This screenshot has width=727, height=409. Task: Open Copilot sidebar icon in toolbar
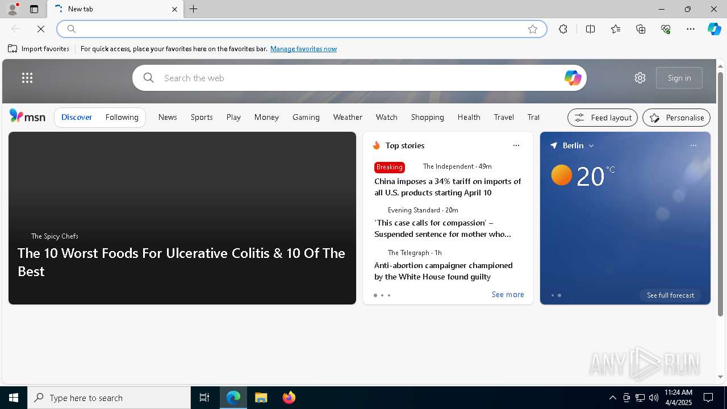714,29
